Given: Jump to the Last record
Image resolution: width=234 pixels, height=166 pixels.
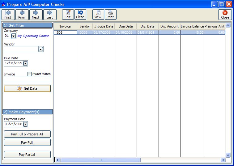Looking at the screenshot, I should (x=50, y=15).
